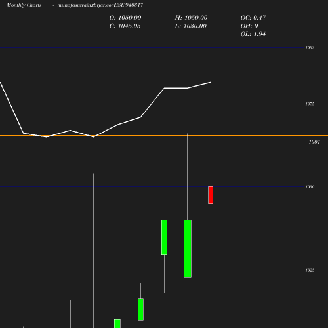Click the 1092 price axis label
Viewport: 328px width, 328px height.
[x=310, y=48]
